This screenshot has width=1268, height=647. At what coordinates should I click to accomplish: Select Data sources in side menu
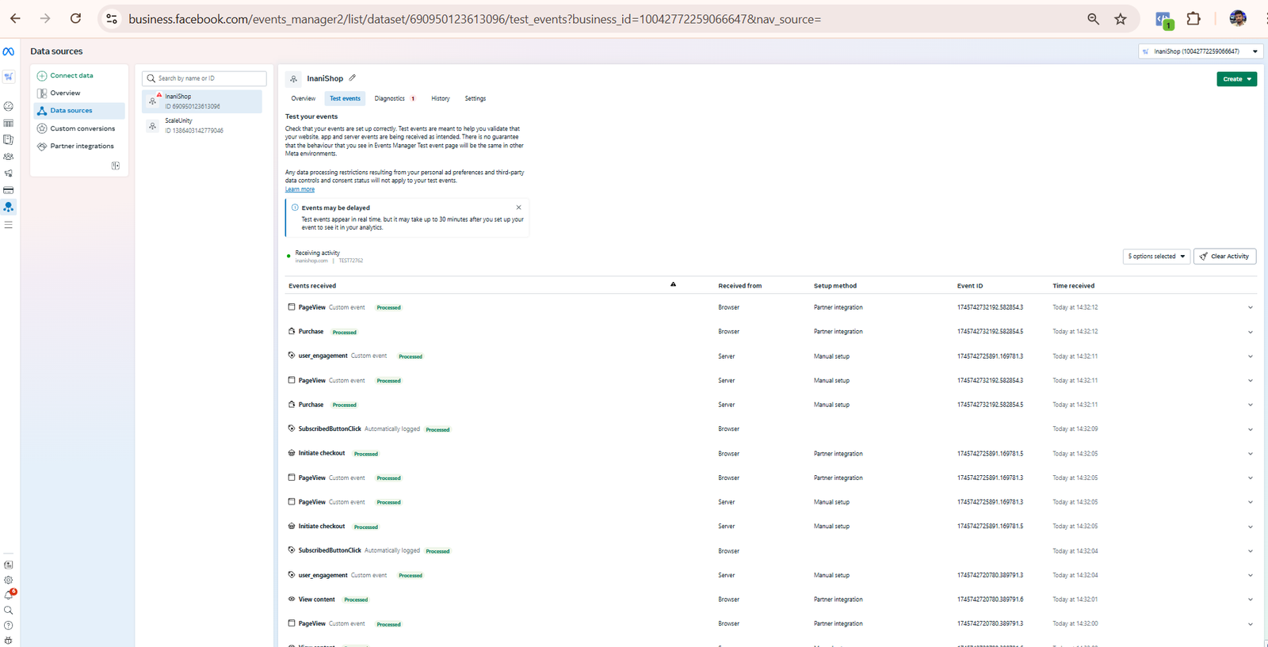pyautogui.click(x=79, y=111)
